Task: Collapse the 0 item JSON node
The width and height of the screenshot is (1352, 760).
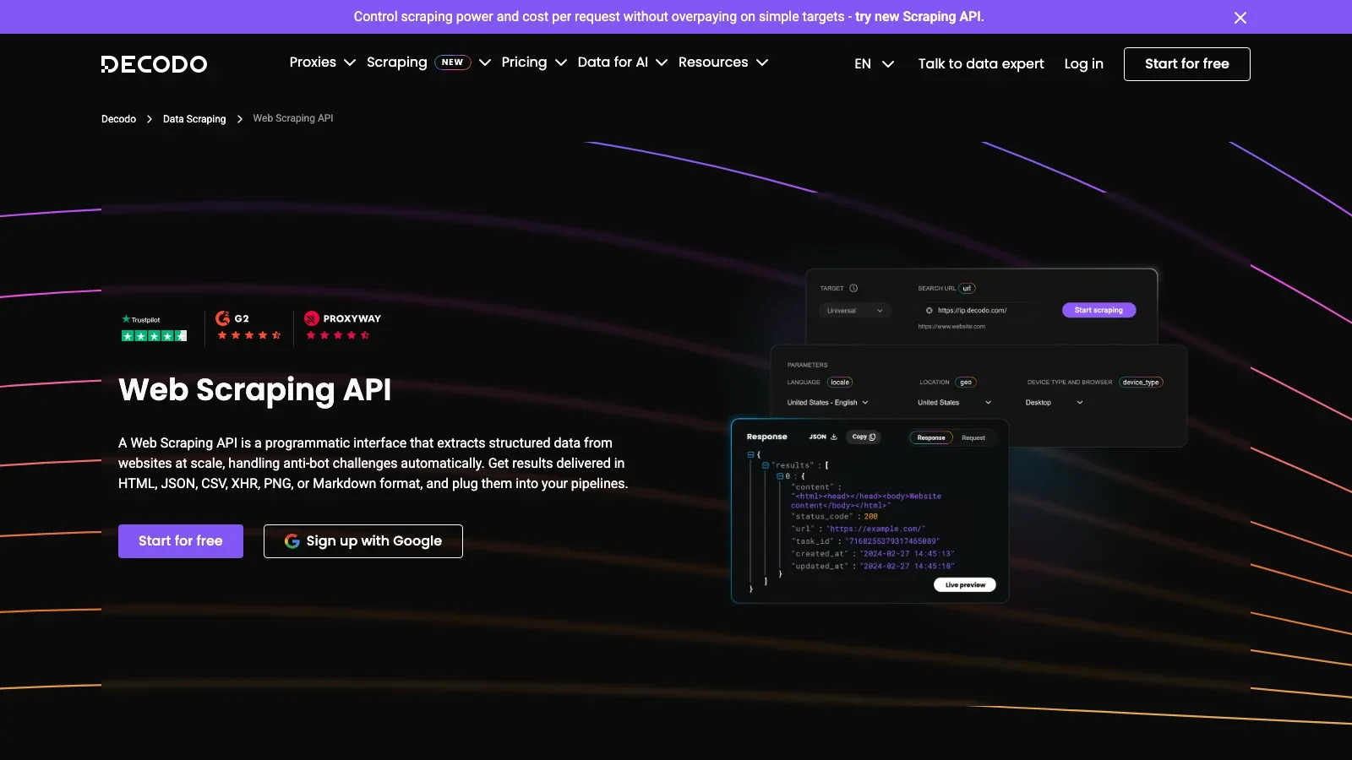Action: [x=780, y=476]
